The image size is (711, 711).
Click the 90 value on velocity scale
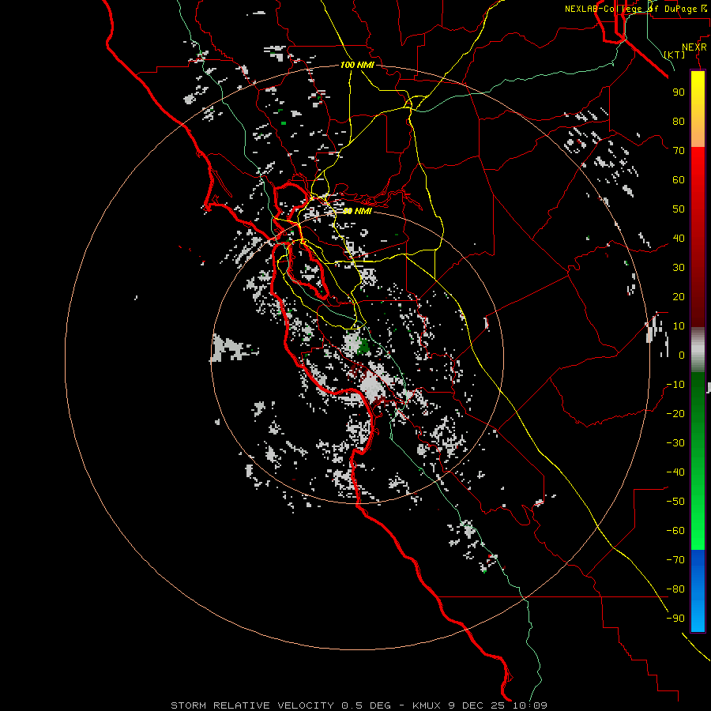[679, 92]
